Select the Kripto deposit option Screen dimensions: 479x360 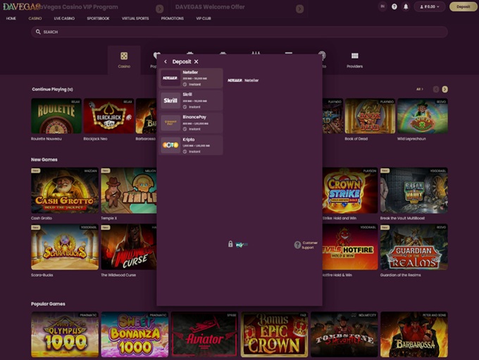click(192, 144)
